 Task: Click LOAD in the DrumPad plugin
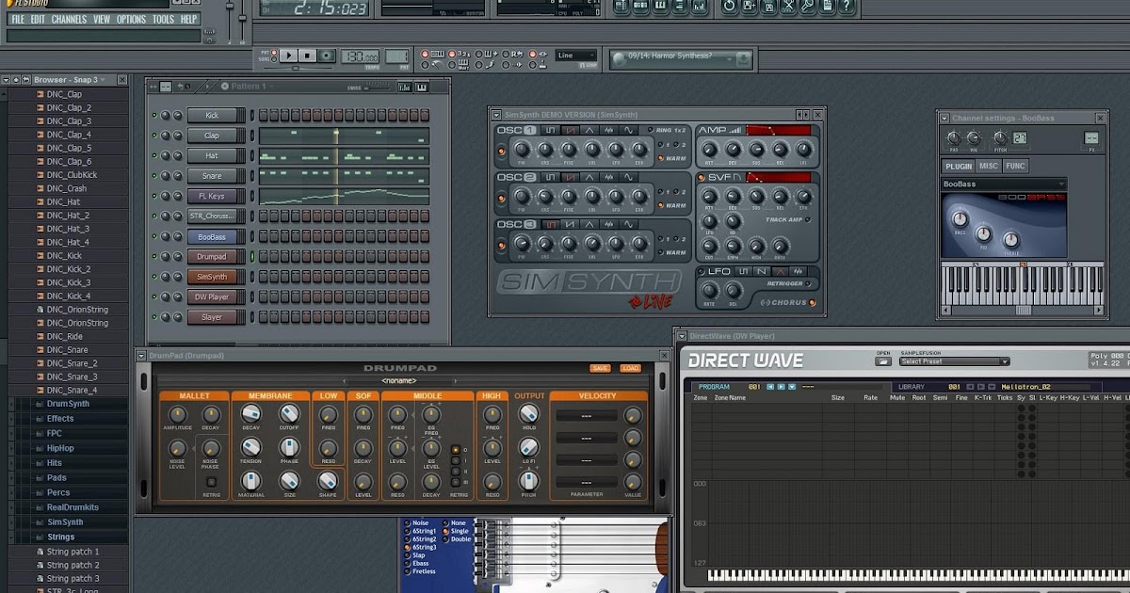tap(631, 368)
